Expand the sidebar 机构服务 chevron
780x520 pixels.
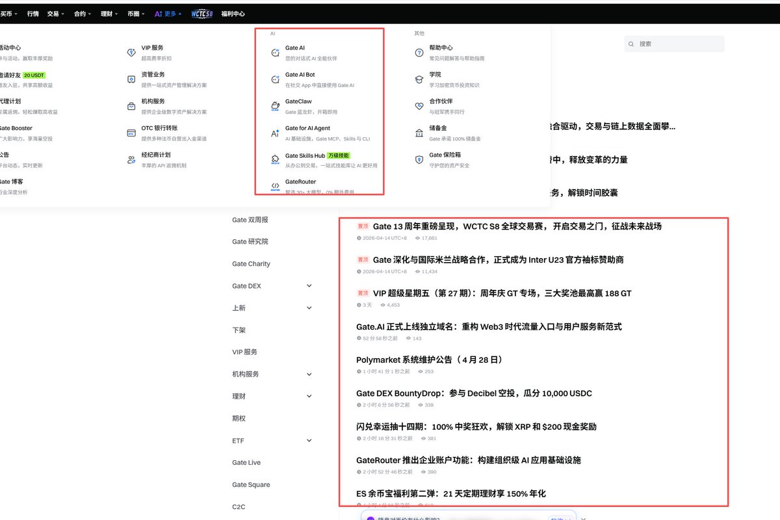(x=309, y=374)
